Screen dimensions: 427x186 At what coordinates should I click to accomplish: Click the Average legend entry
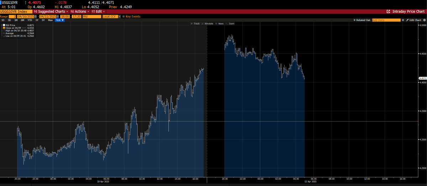click(x=18, y=33)
